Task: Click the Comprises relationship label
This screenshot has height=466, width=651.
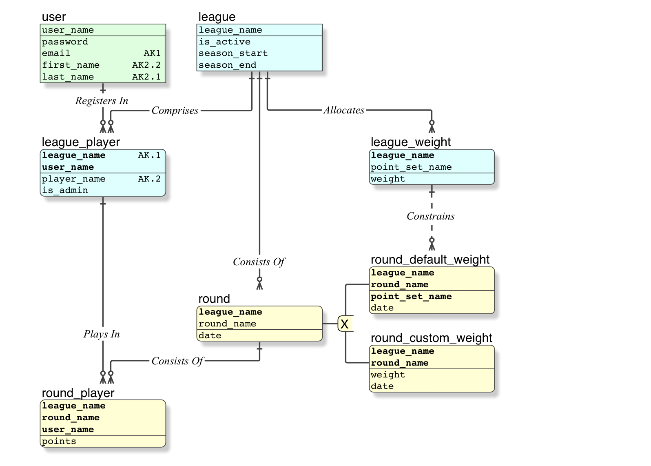Action: [x=175, y=111]
